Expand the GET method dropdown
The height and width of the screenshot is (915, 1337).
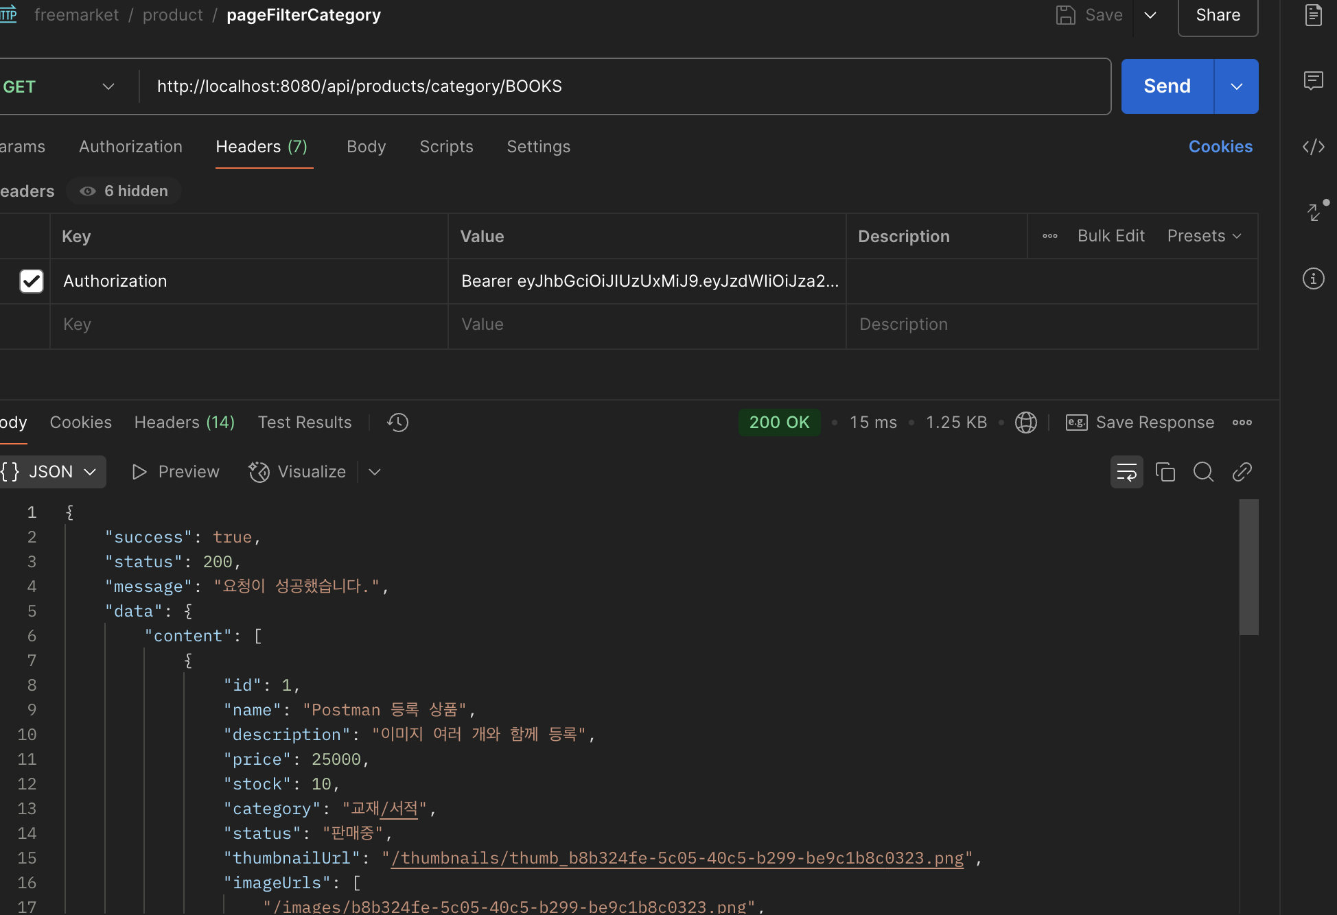click(108, 86)
